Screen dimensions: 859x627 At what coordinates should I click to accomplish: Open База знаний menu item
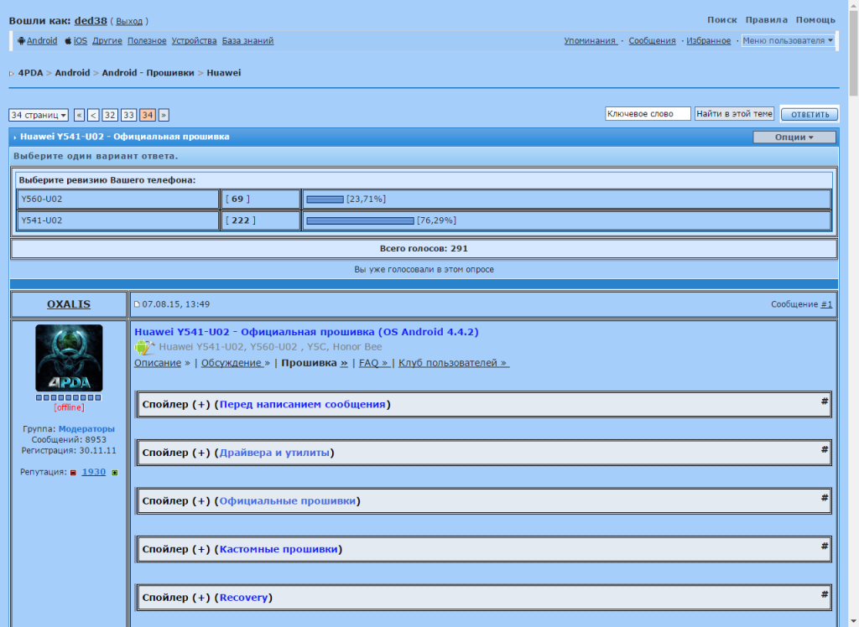[247, 41]
